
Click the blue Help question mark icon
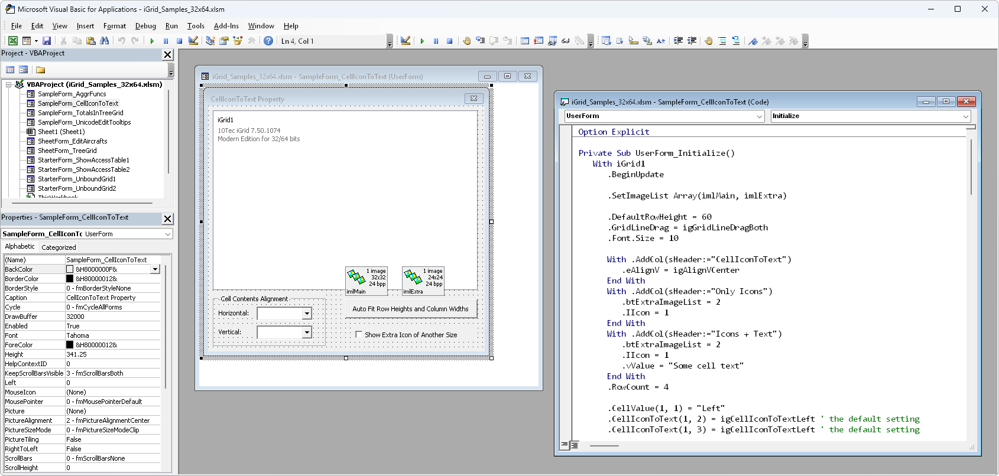tap(268, 41)
